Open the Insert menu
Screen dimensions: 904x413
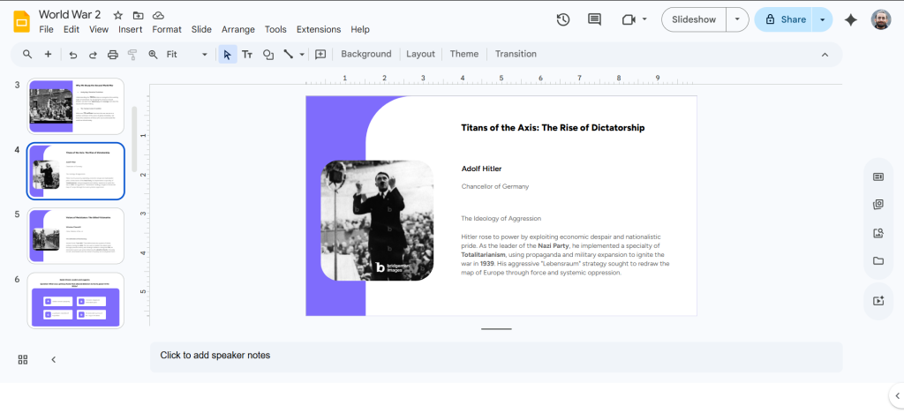(131, 29)
